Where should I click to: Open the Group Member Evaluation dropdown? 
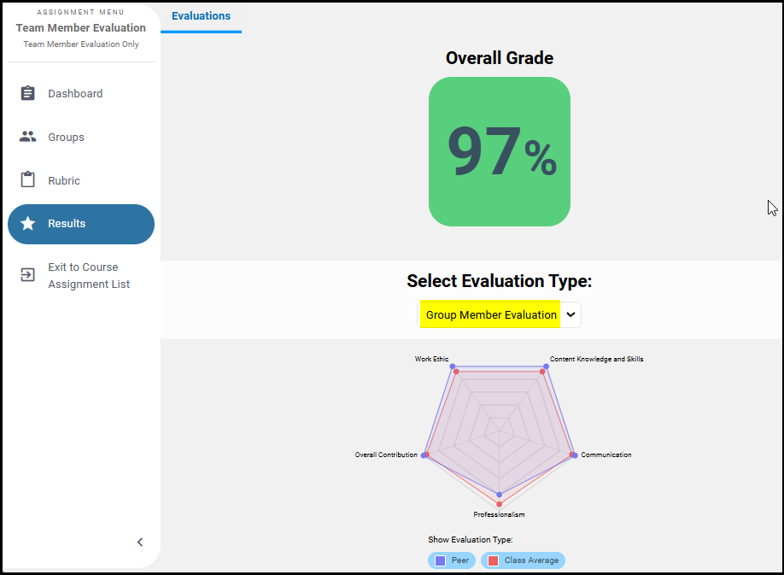tap(491, 314)
